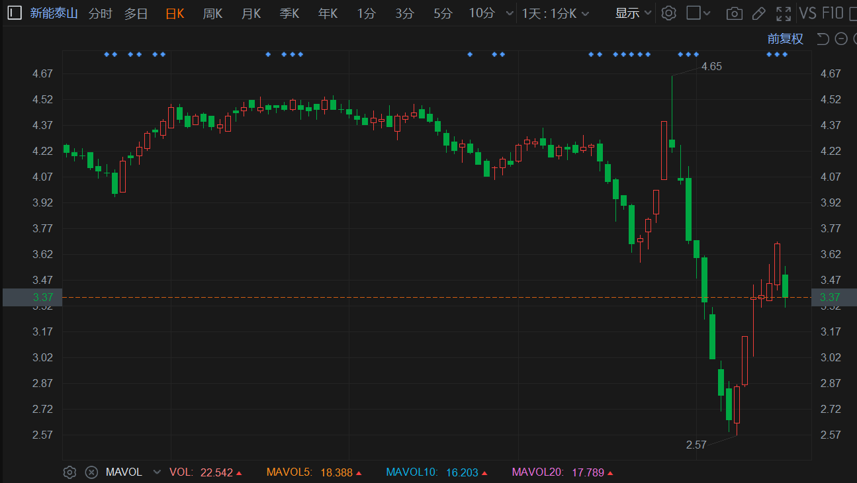Open chart settings gear in top toolbar
857x483 pixels.
(x=669, y=13)
